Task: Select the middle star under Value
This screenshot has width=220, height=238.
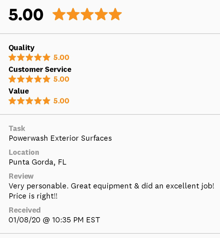Action: click(x=29, y=101)
